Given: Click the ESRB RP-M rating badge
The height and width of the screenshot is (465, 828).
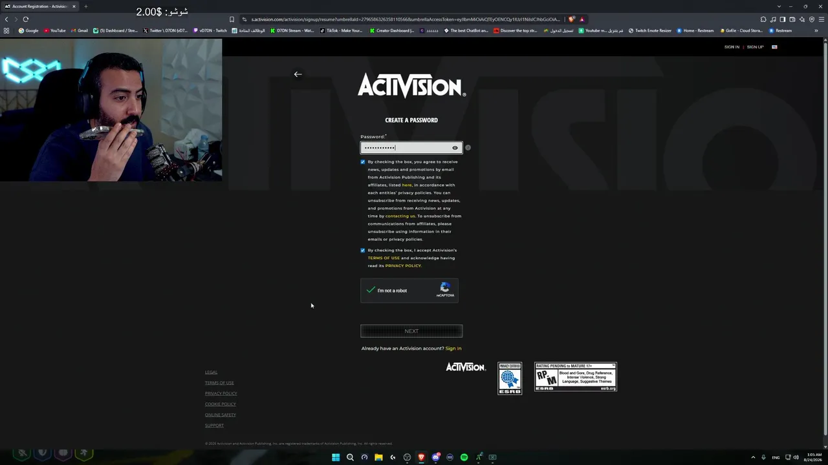Looking at the screenshot, I should [576, 377].
